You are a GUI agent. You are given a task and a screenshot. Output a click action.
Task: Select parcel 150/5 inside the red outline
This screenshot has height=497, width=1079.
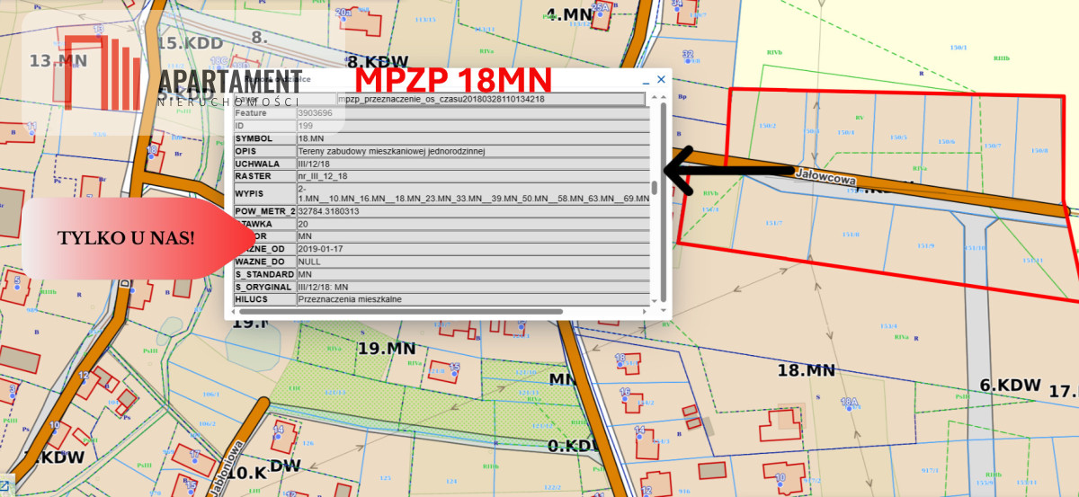[x=896, y=138]
